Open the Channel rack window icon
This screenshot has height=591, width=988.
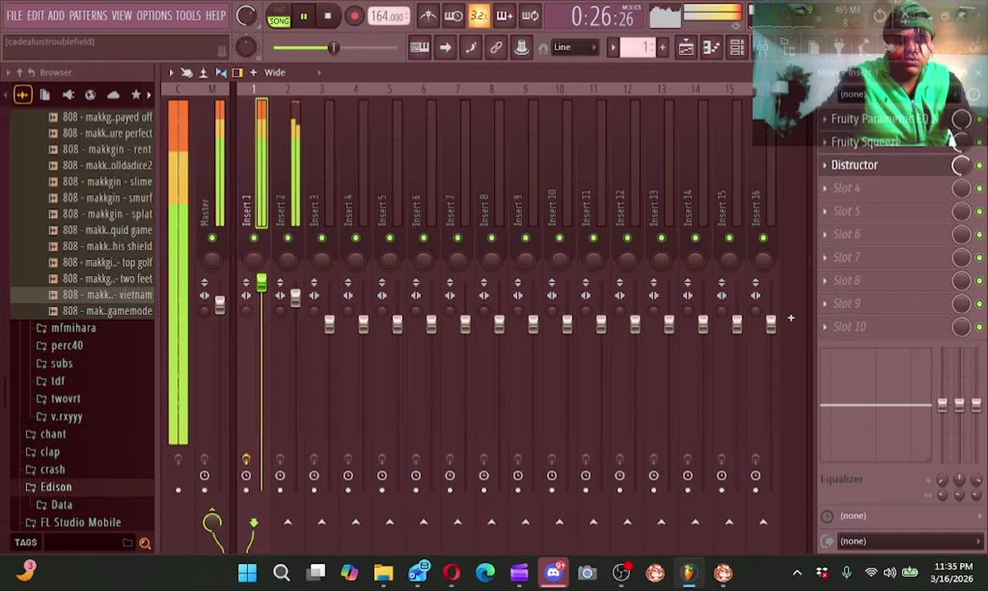point(737,48)
